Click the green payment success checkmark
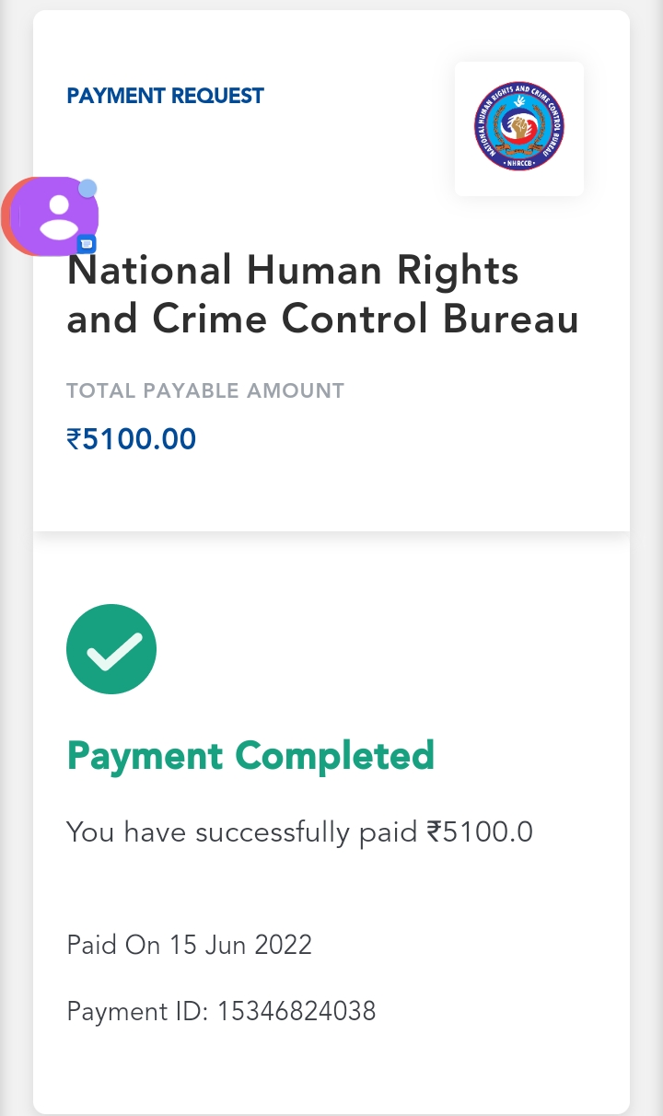This screenshot has width=663, height=1116. click(111, 649)
